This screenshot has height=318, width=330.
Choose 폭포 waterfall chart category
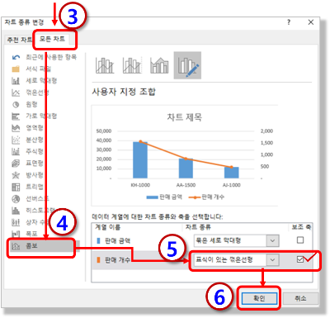coord(24,234)
